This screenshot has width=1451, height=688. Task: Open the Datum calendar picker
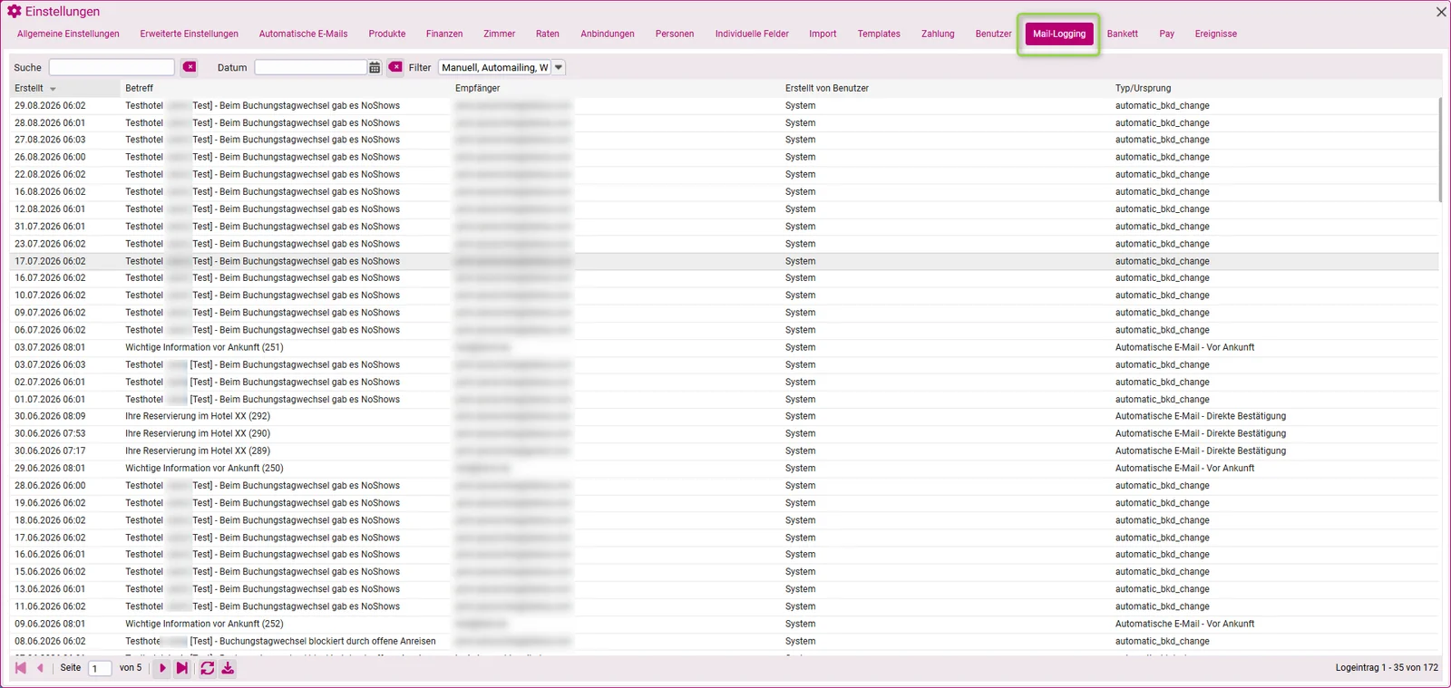[x=375, y=67]
